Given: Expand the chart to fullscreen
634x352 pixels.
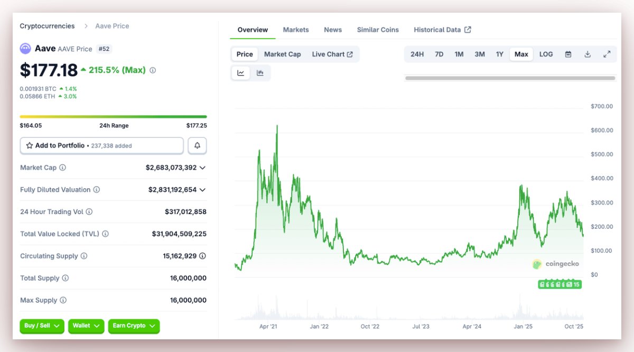Looking at the screenshot, I should click(x=607, y=54).
